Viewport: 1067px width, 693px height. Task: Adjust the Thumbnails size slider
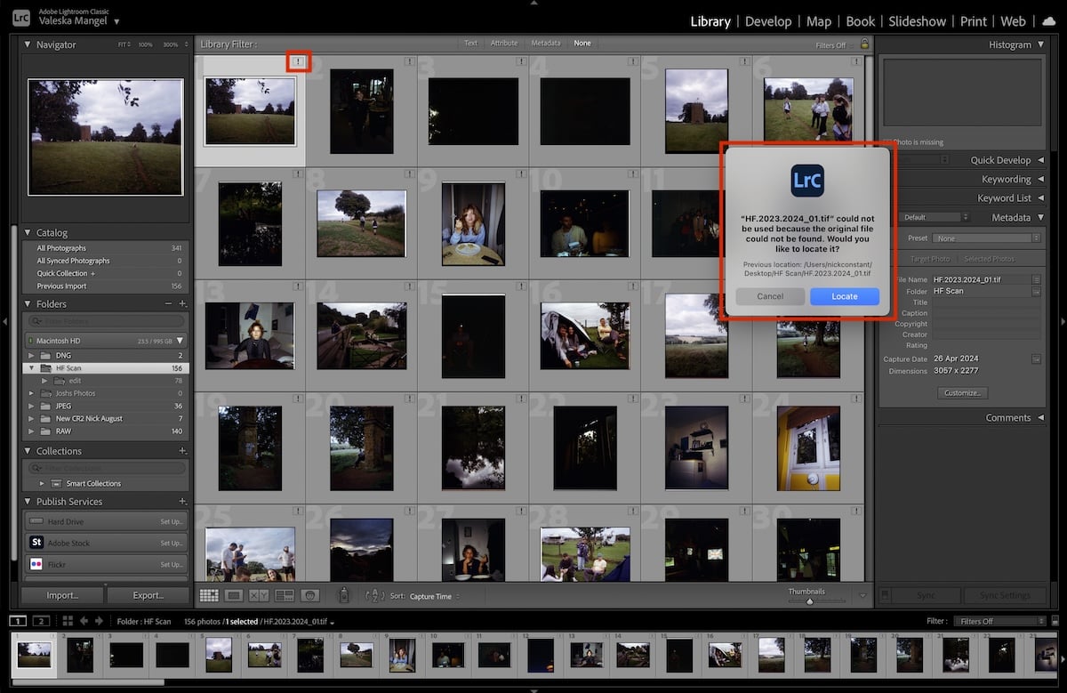click(x=810, y=600)
